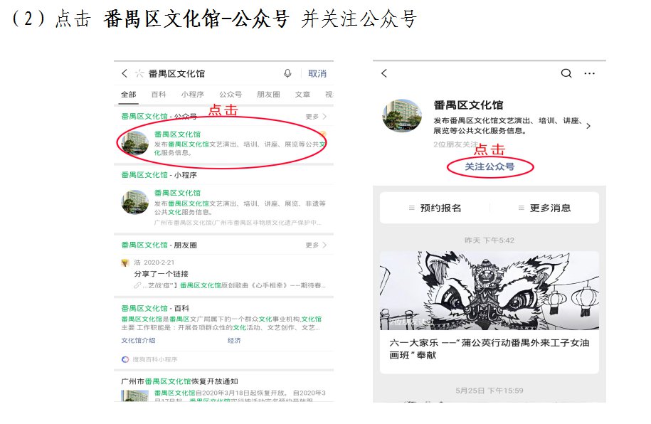This screenshot has height=424, width=651.
Task: Tap the 关注公众号 follow button
Action: coord(489,166)
